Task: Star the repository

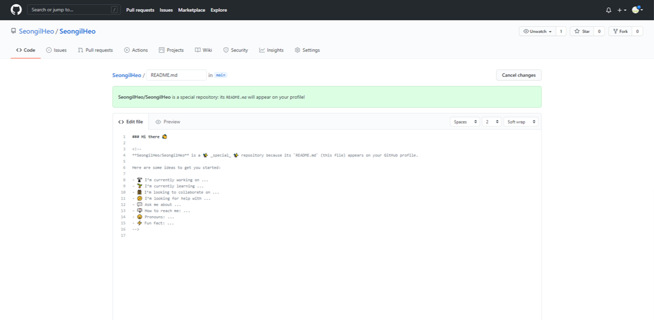Action: (x=582, y=31)
